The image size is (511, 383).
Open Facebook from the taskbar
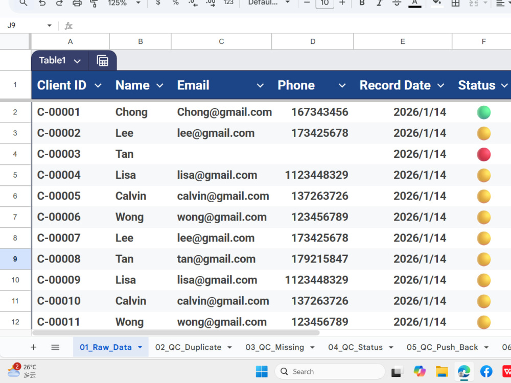coord(486,371)
